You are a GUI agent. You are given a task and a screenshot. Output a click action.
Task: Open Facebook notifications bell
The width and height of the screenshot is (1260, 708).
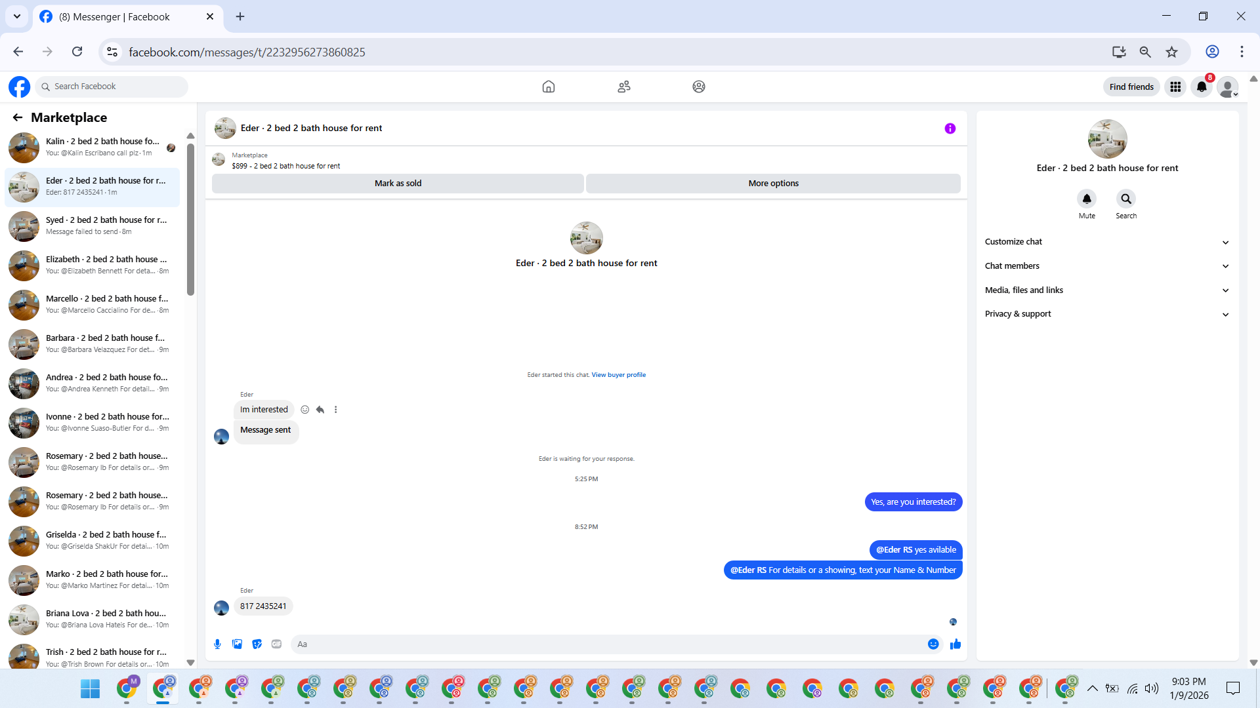1201,87
